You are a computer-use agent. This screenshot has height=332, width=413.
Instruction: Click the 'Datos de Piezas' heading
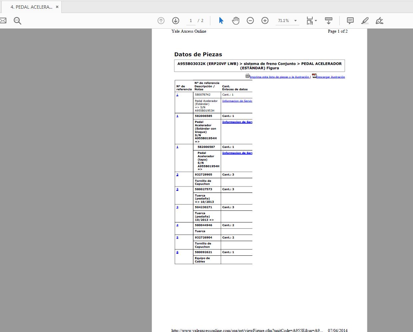pyautogui.click(x=198, y=54)
